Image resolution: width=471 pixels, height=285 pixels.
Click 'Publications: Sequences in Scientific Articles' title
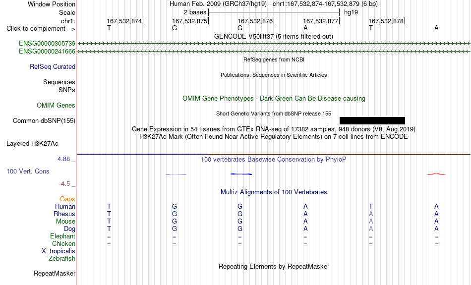point(274,75)
